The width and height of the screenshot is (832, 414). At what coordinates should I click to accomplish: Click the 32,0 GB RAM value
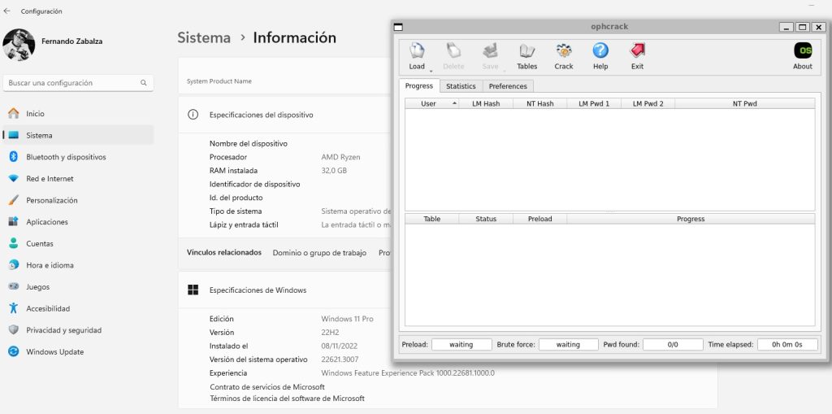[334, 171]
